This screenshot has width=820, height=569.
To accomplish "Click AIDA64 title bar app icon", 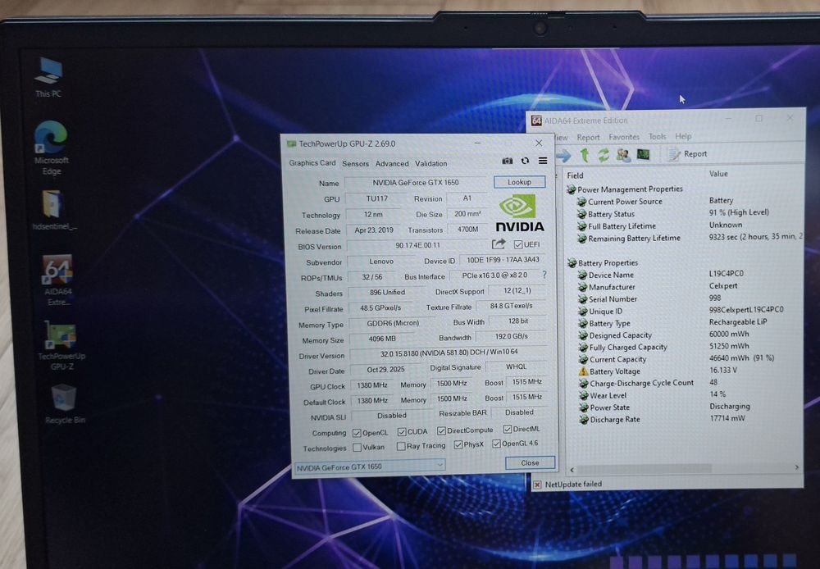I will tap(536, 121).
